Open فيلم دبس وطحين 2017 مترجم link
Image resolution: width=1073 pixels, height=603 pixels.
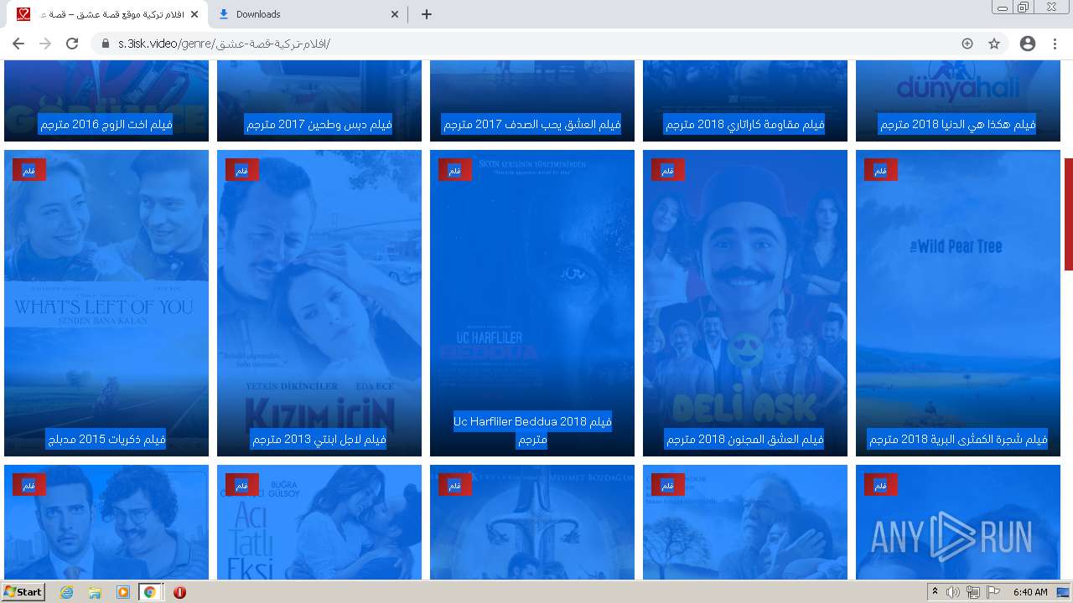[319, 125]
